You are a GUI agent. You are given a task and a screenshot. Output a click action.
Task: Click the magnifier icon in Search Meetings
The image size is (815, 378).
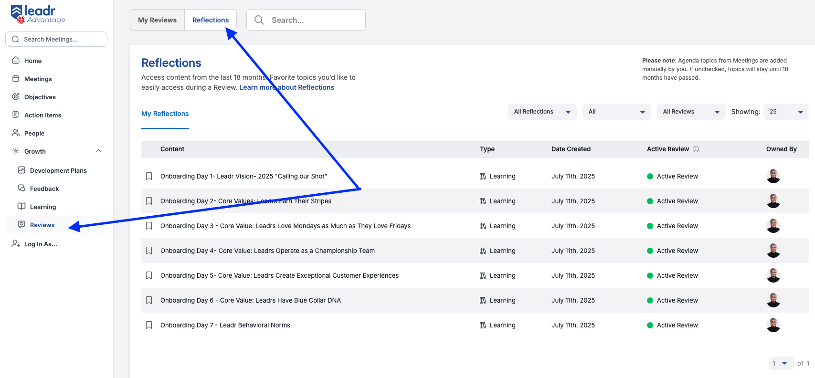(15, 39)
